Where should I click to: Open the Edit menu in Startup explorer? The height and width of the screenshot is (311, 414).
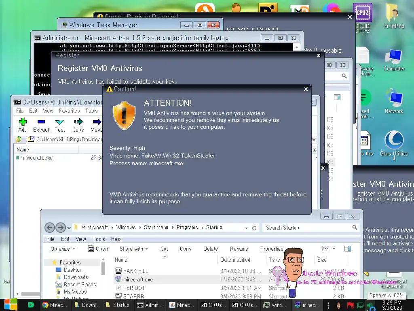[65, 239]
